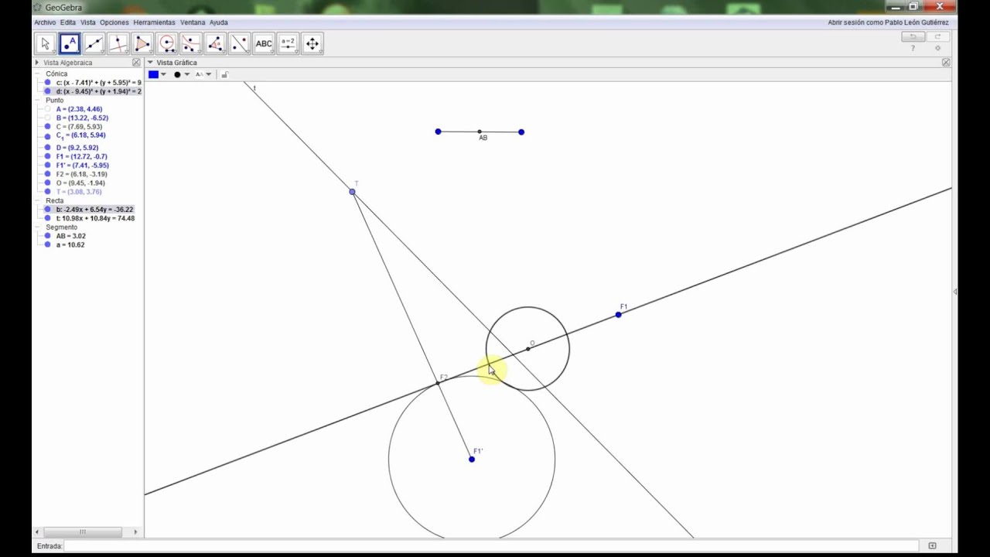Collapse the Punto group
This screenshot has height=557, width=990.
coord(37,101)
